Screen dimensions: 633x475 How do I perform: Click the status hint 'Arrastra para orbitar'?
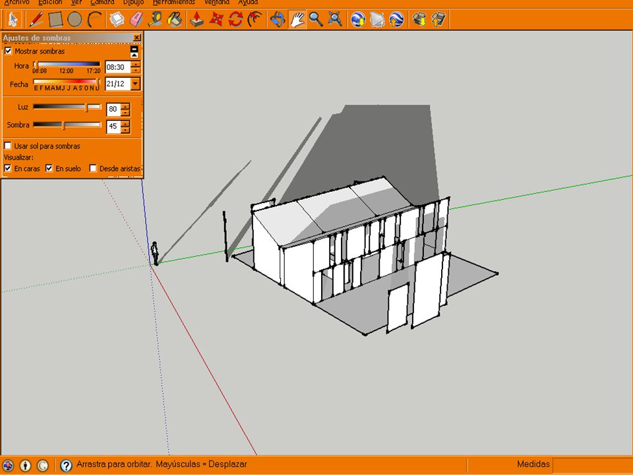tap(114, 464)
